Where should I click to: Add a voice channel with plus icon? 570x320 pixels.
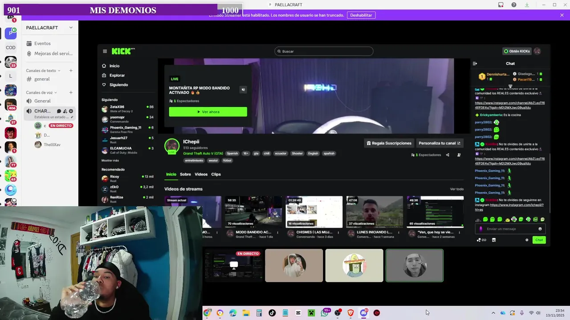[71, 92]
